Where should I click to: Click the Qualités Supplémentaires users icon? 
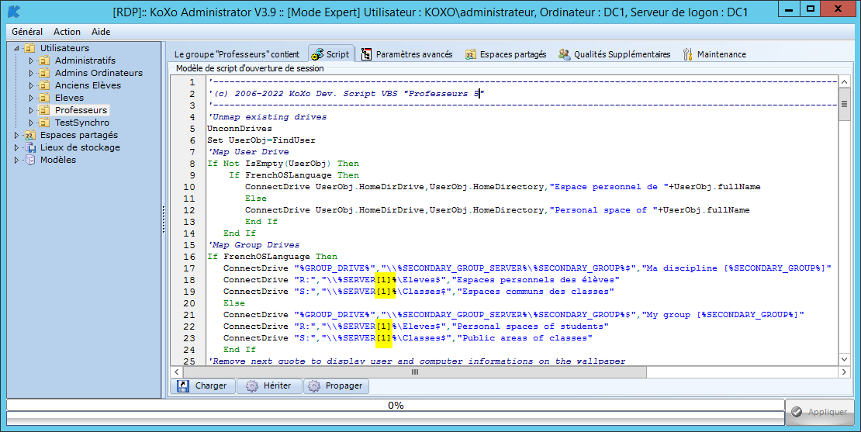point(564,54)
